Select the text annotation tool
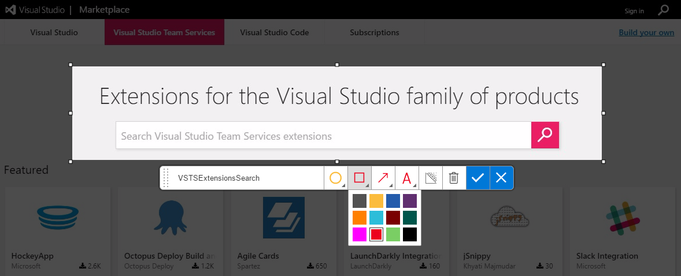Image resolution: width=681 pixels, height=276 pixels. pyautogui.click(x=407, y=178)
